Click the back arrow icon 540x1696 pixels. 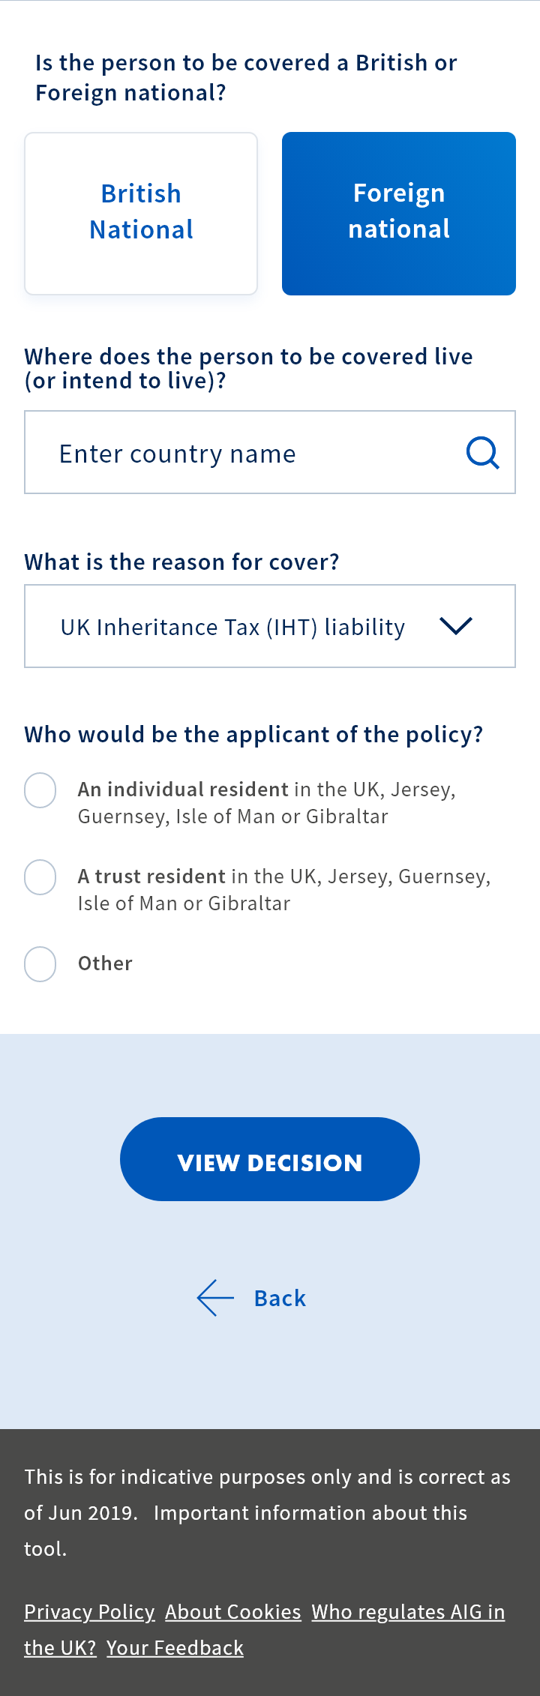coord(215,1298)
